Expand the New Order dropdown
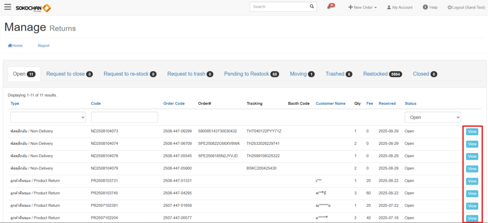 (x=362, y=8)
